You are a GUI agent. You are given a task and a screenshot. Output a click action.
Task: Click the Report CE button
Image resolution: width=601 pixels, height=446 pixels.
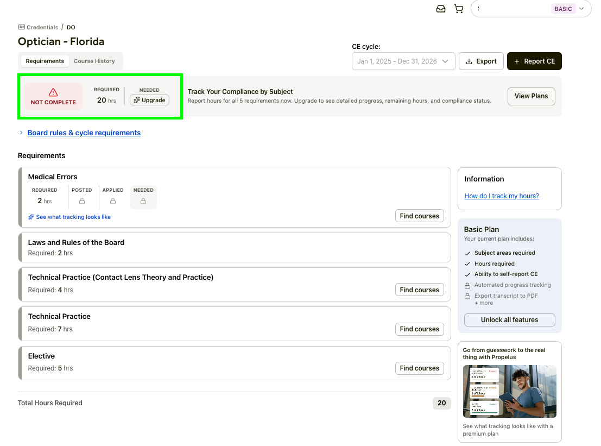(534, 61)
